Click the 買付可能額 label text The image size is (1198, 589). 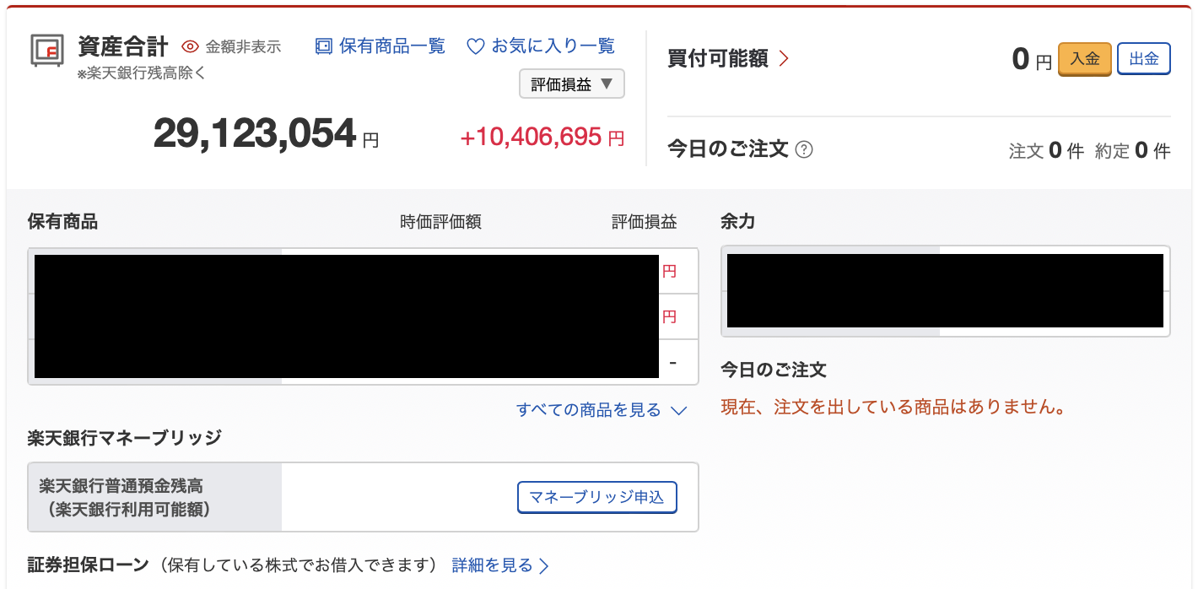click(717, 59)
